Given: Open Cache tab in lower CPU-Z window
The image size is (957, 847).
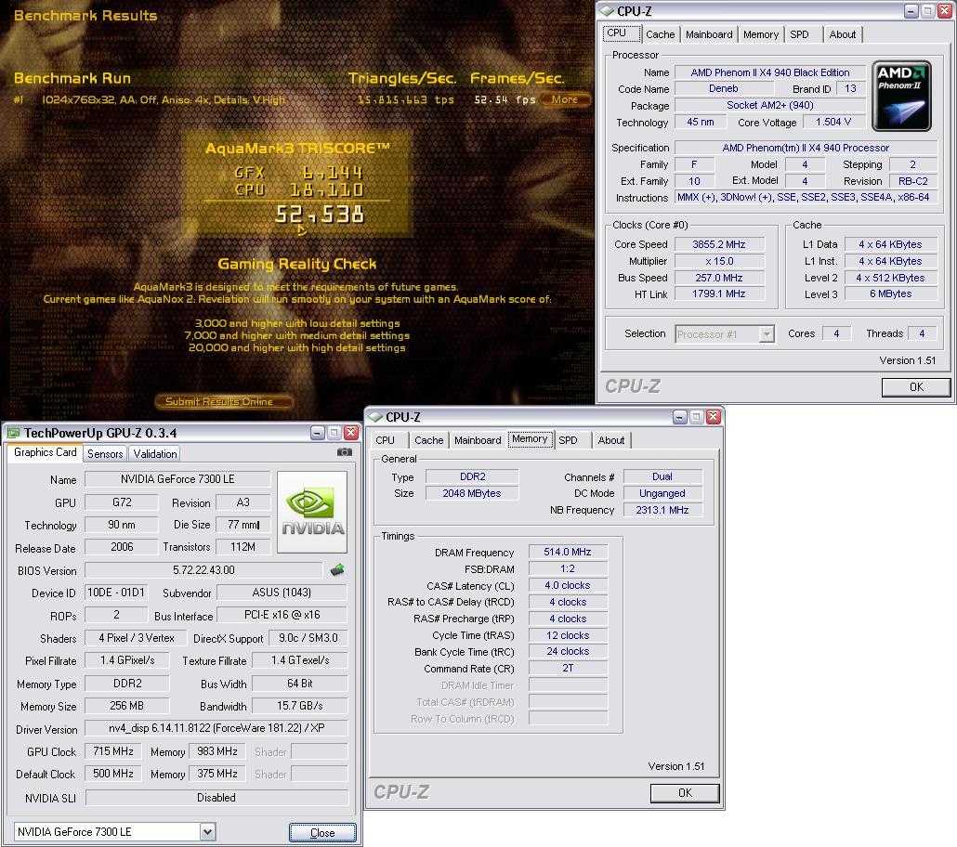Looking at the screenshot, I should click(429, 440).
